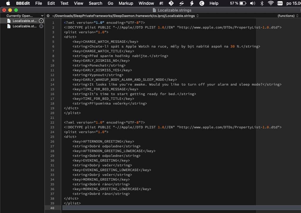Open the Text menu
This screenshot has width=301, height=213.
point(64,3)
